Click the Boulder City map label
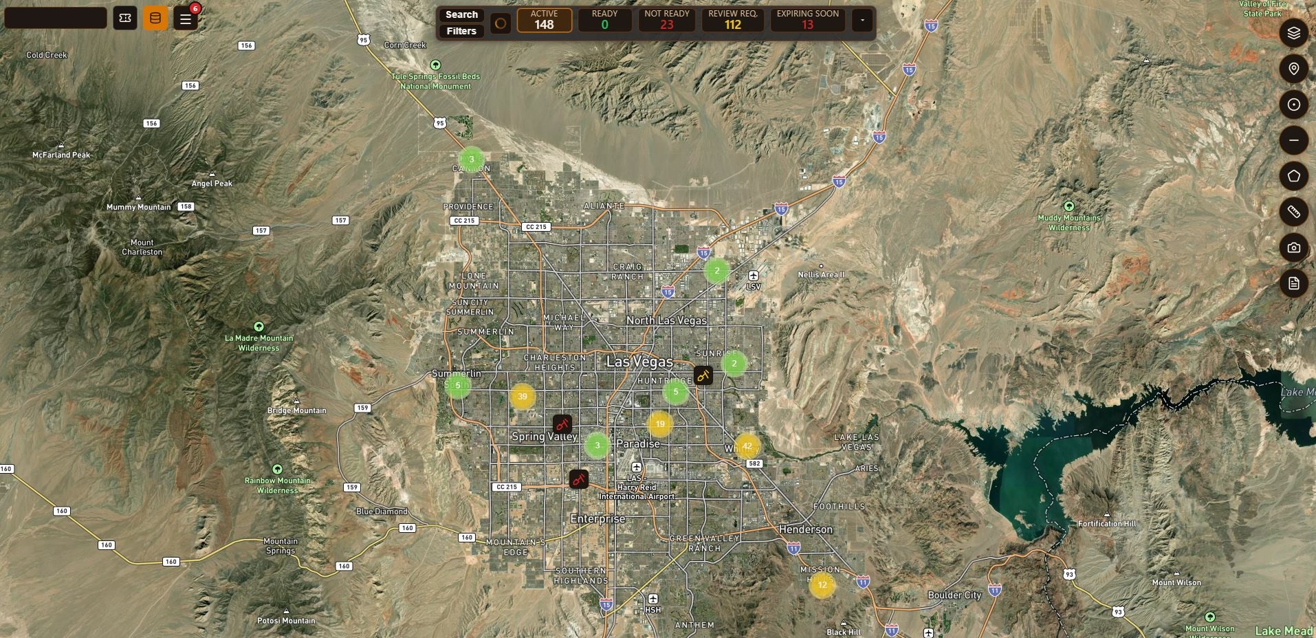1316x638 pixels. pyautogui.click(x=954, y=595)
